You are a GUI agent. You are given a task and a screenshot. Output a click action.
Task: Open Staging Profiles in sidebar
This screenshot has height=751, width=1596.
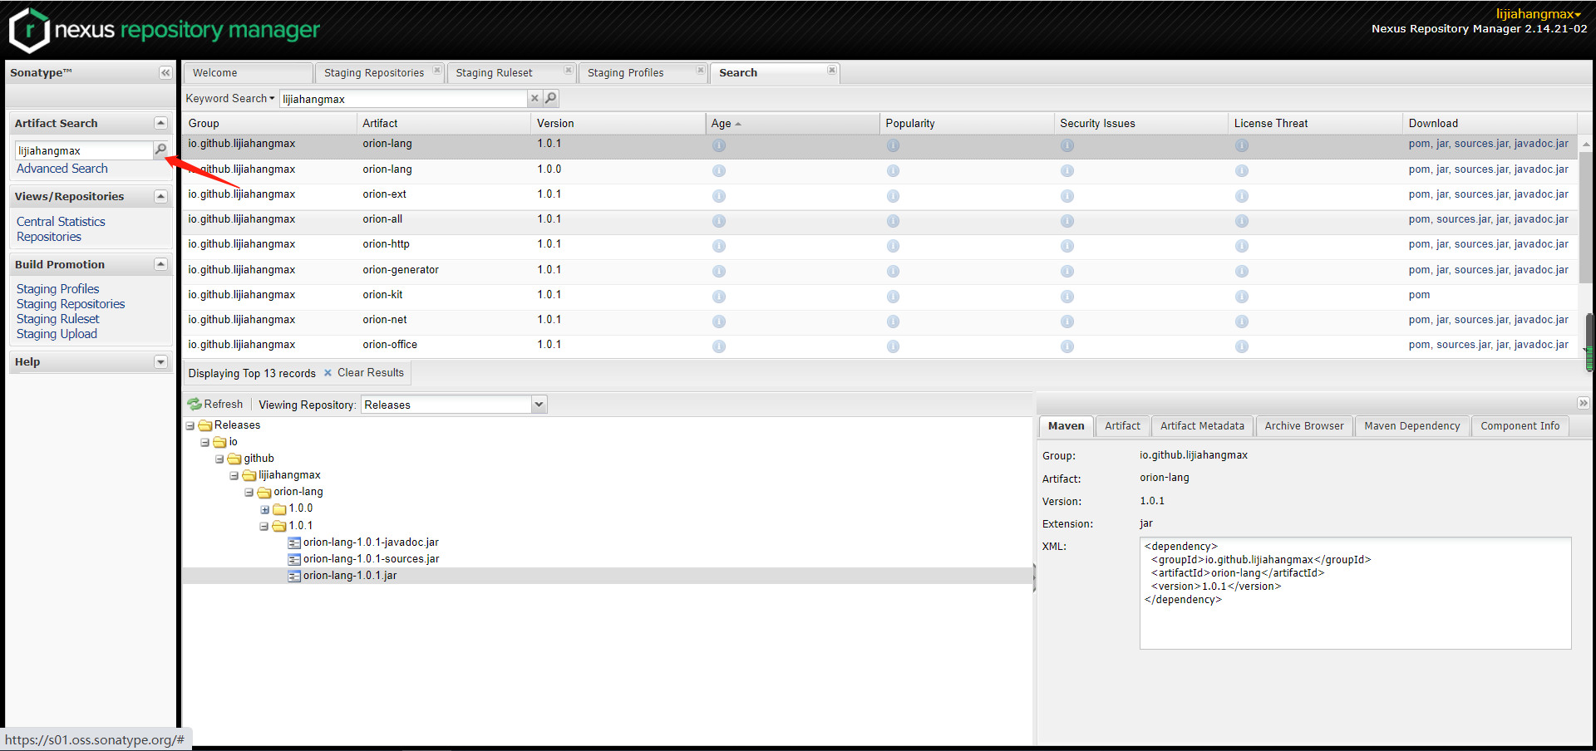click(57, 289)
